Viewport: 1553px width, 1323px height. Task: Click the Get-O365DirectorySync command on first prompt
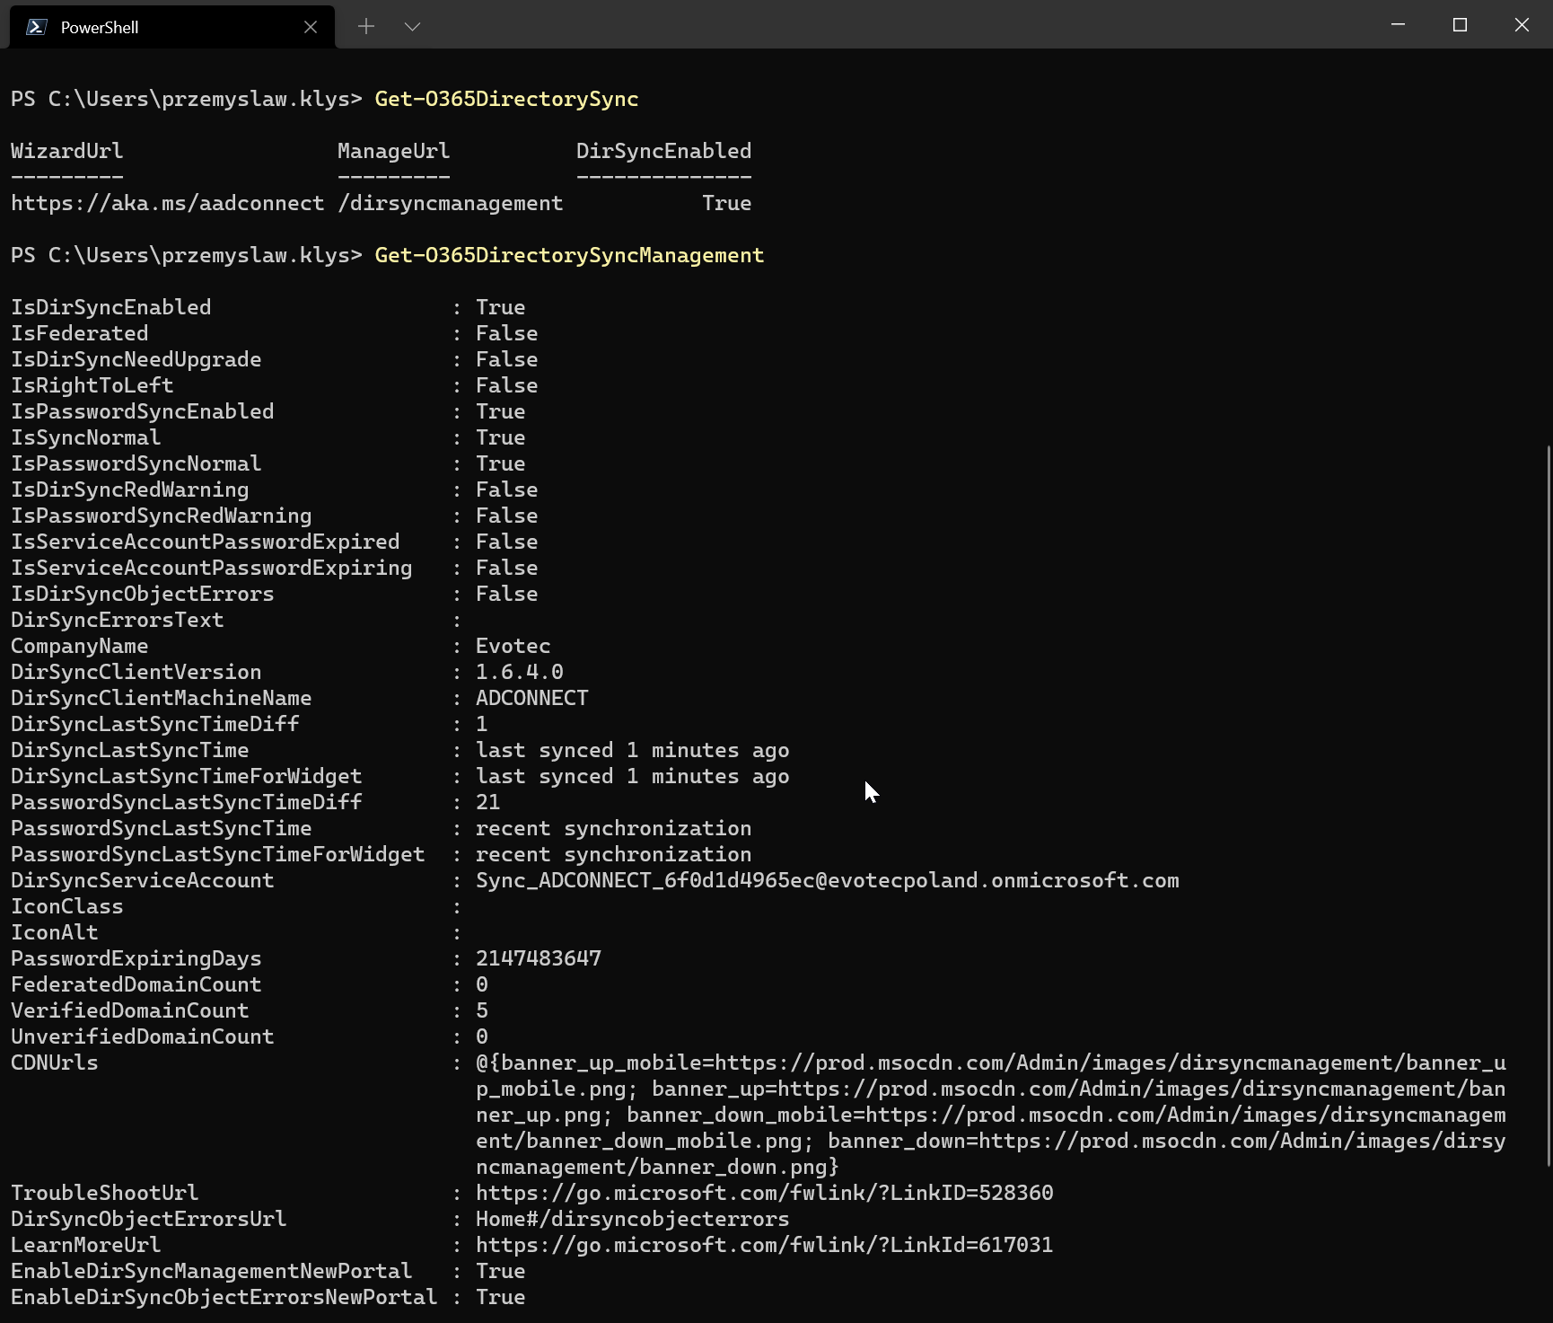pos(506,100)
